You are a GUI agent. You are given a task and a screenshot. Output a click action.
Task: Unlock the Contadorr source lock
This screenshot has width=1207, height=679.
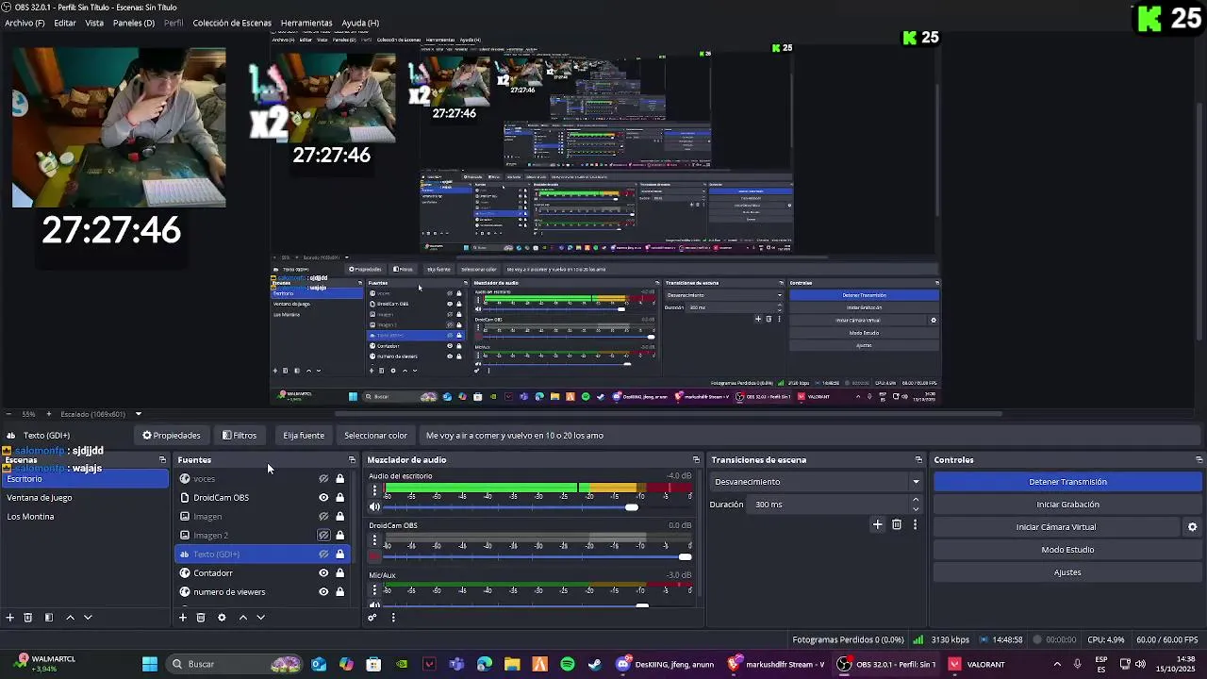[x=339, y=573]
